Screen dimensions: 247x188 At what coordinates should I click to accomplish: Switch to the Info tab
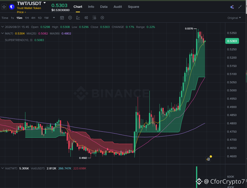pos(91,7)
